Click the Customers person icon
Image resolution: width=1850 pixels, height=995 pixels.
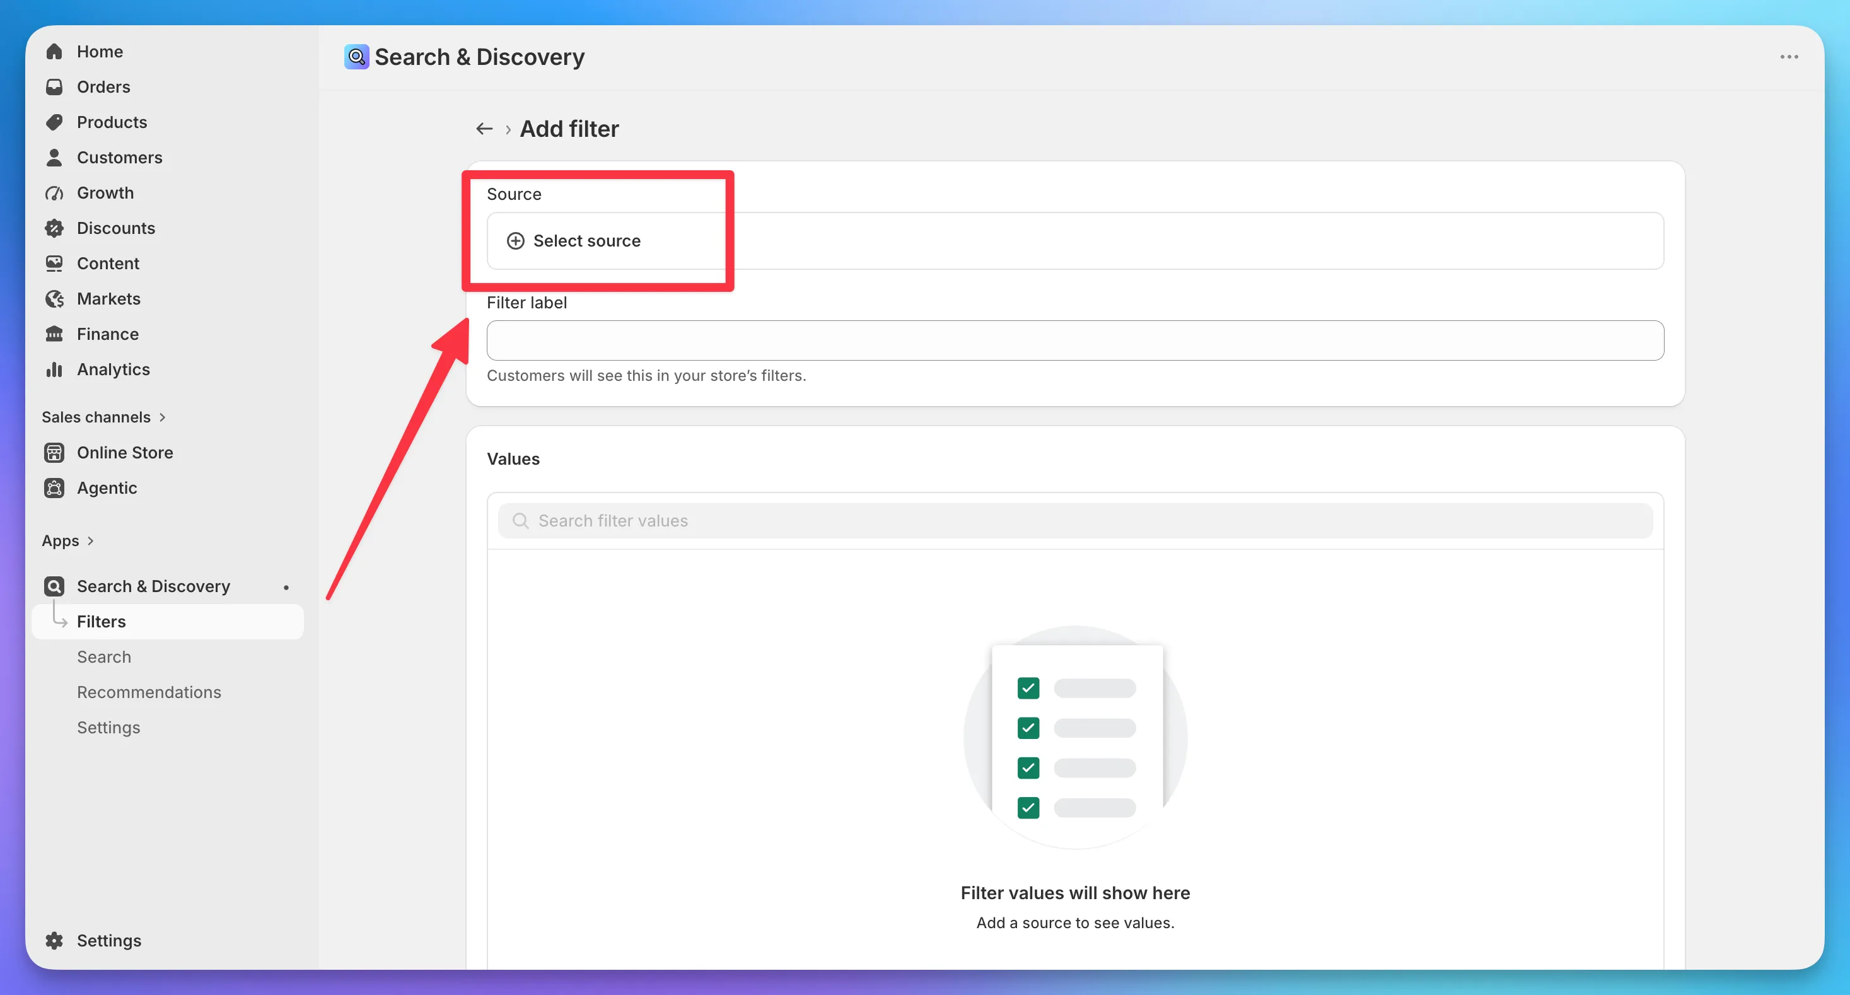(54, 158)
